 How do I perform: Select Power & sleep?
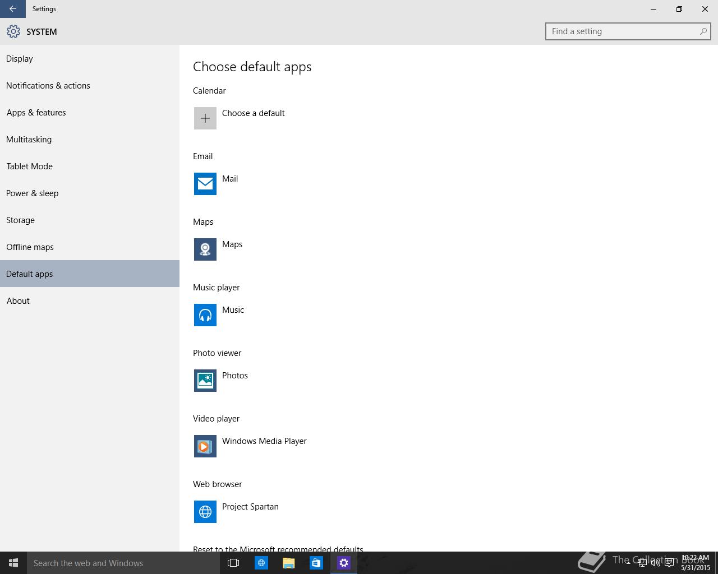90,193
